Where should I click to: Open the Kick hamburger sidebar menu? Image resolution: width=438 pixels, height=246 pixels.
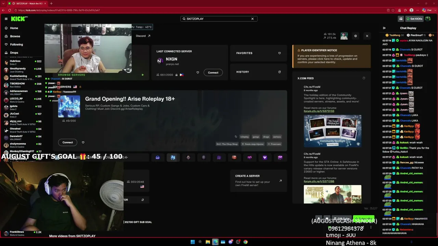tap(6, 19)
